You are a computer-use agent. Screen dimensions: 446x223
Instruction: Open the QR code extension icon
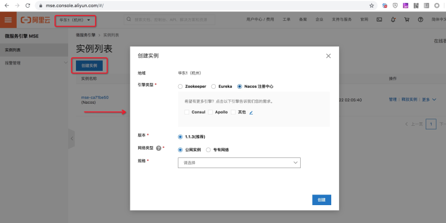coord(416,5)
